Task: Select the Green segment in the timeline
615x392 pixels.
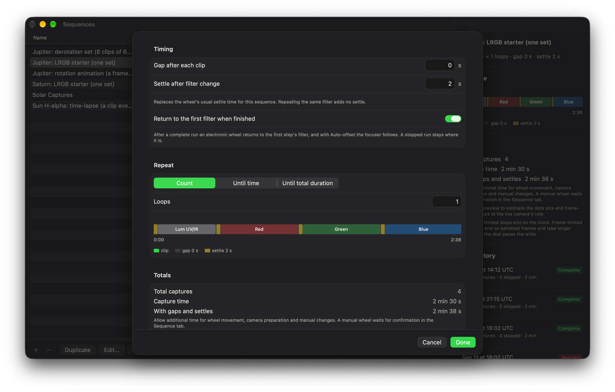Action: 341,229
